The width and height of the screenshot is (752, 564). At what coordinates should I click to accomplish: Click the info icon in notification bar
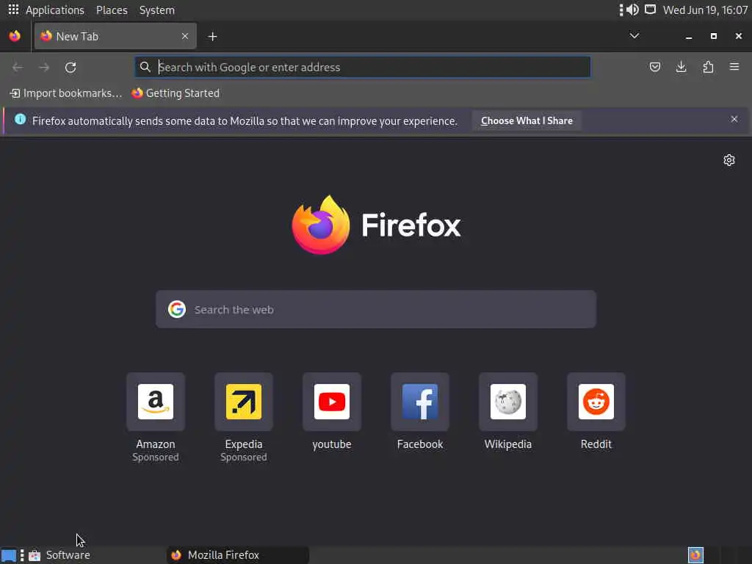tap(20, 119)
